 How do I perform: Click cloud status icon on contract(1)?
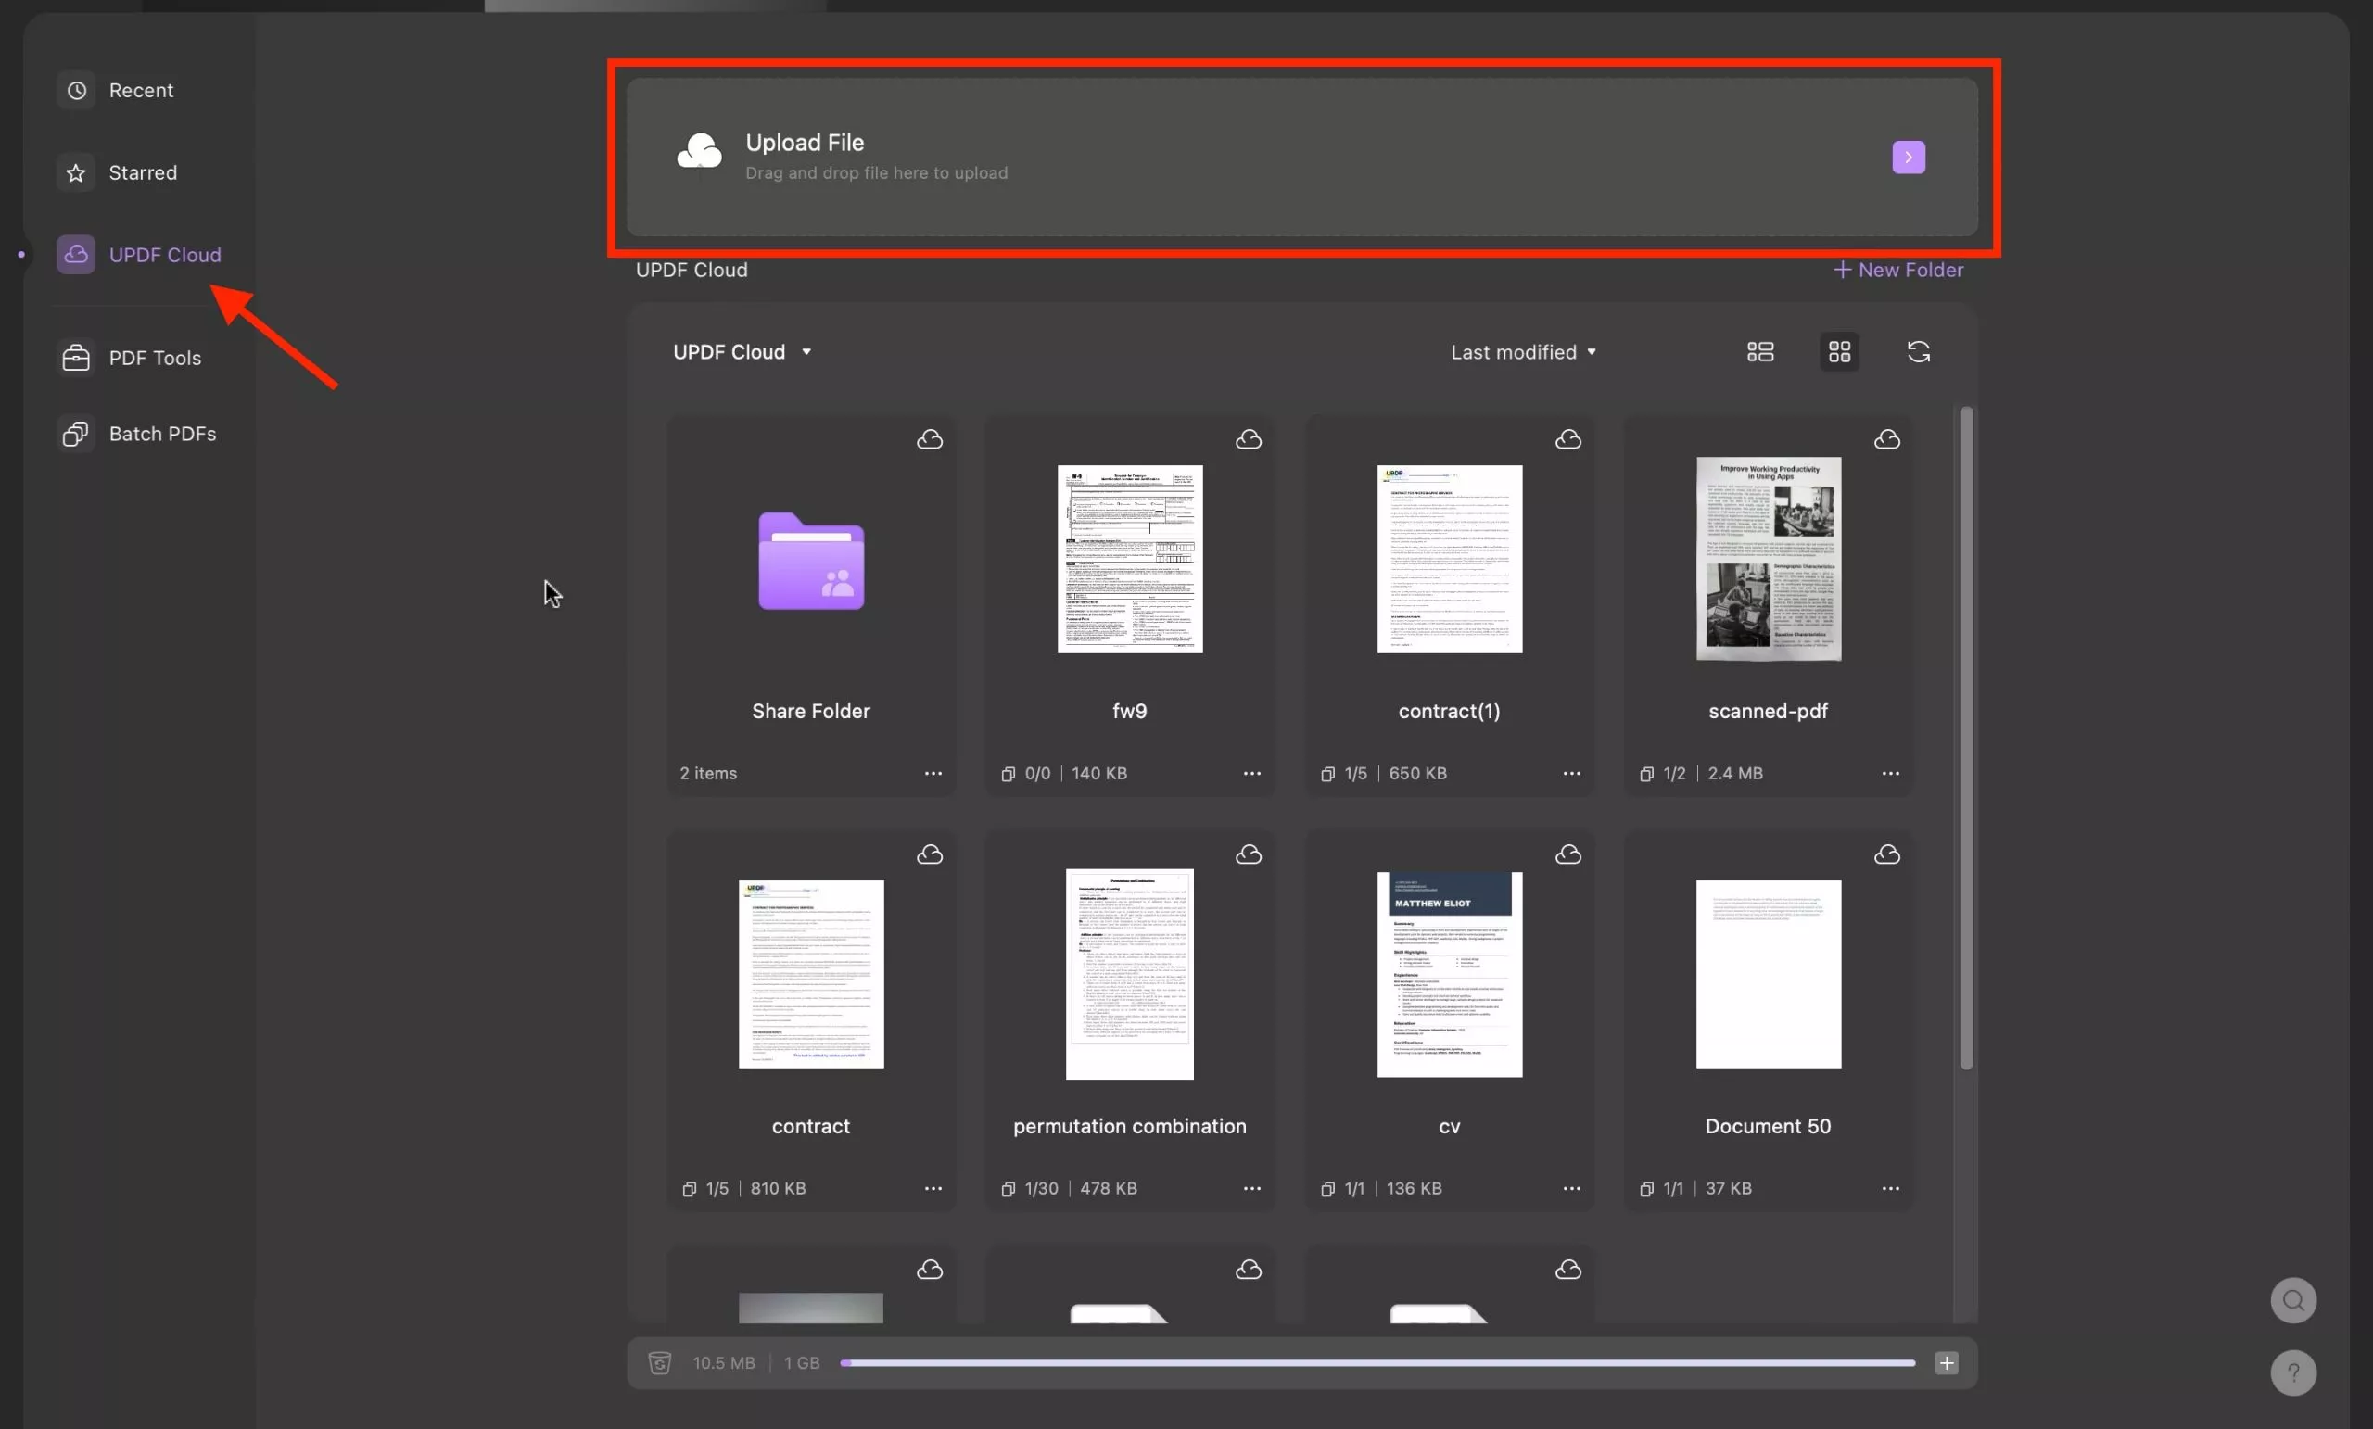pyautogui.click(x=1567, y=439)
